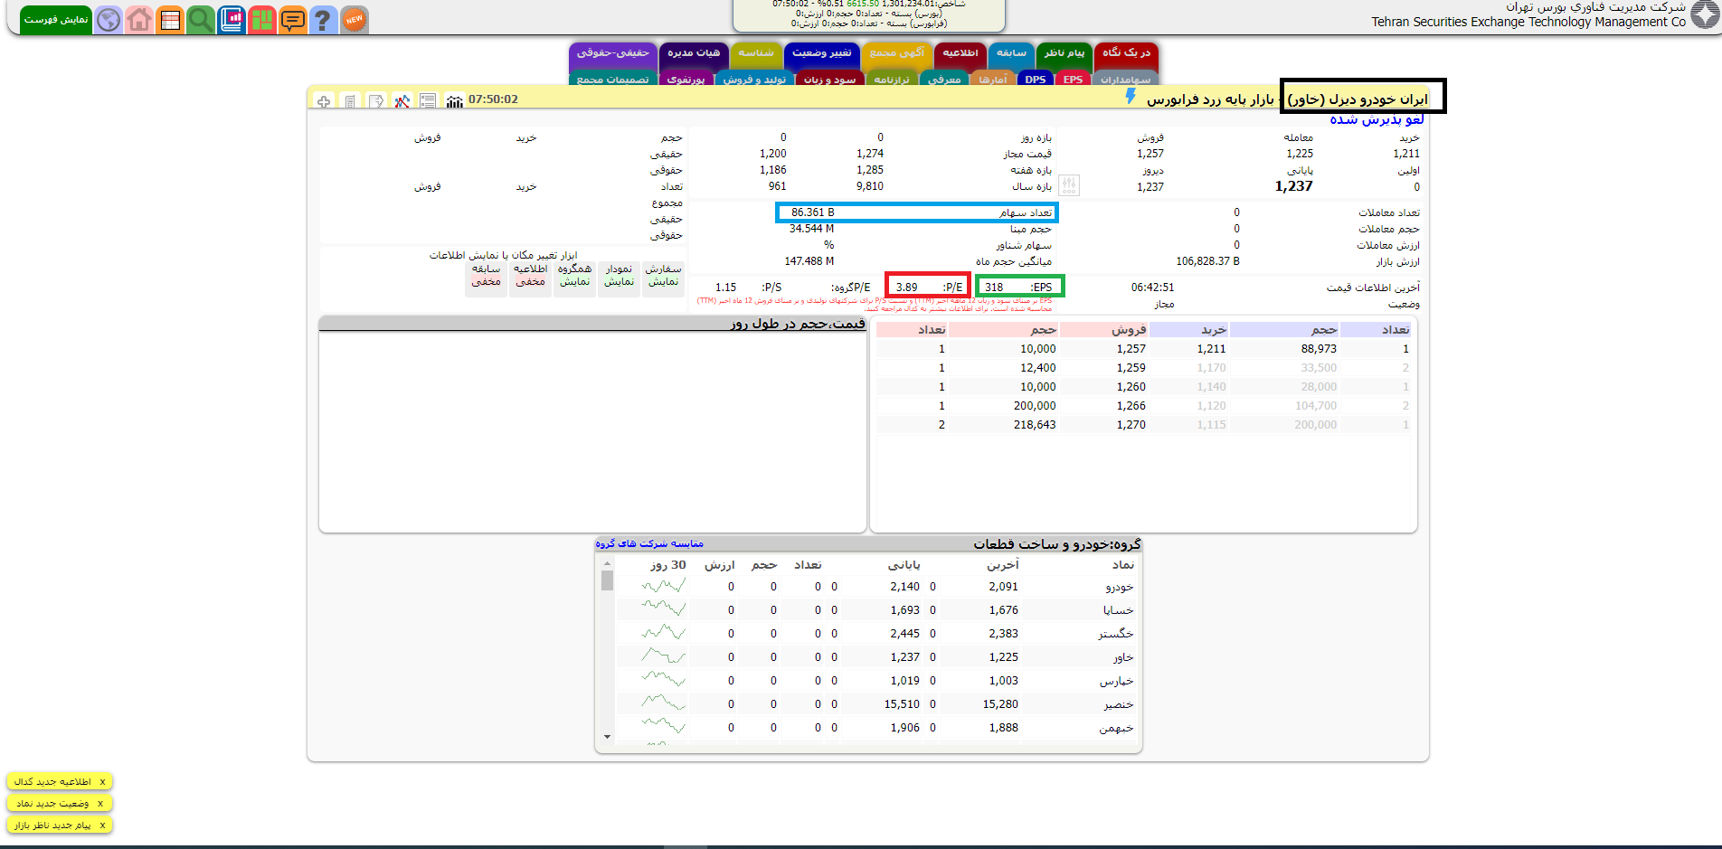Open the dark red اطلاعیه tab
1722x849 pixels.
[960, 54]
